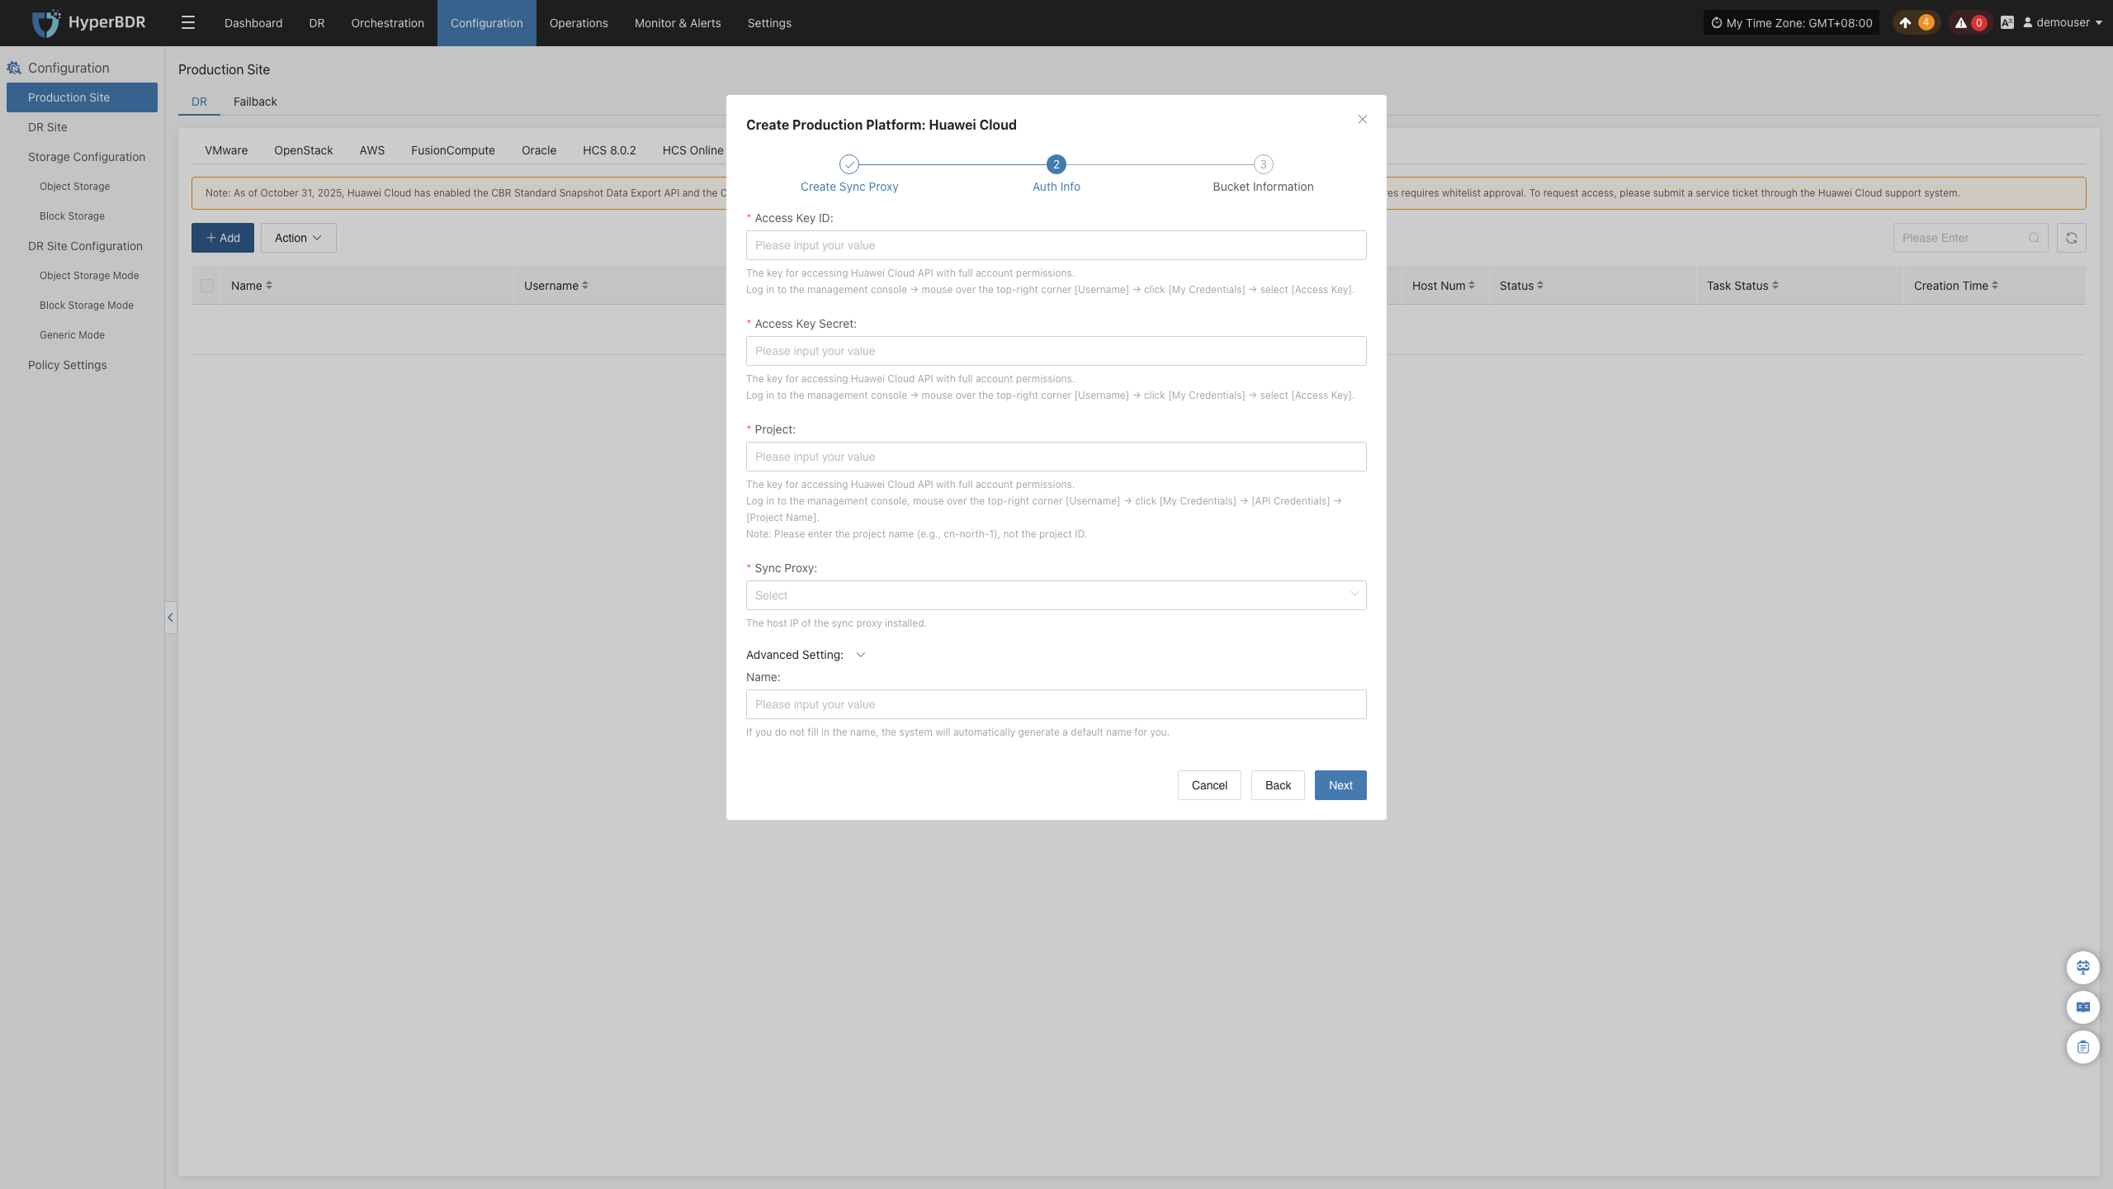Screen dimensions: 2113x1189
Task: Select the HCS Online platform tab
Action: click(692, 150)
